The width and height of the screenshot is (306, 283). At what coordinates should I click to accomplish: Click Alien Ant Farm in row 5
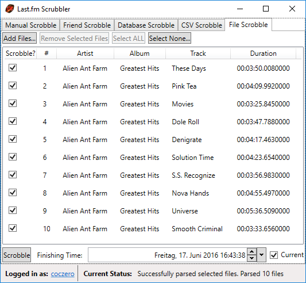85,140
